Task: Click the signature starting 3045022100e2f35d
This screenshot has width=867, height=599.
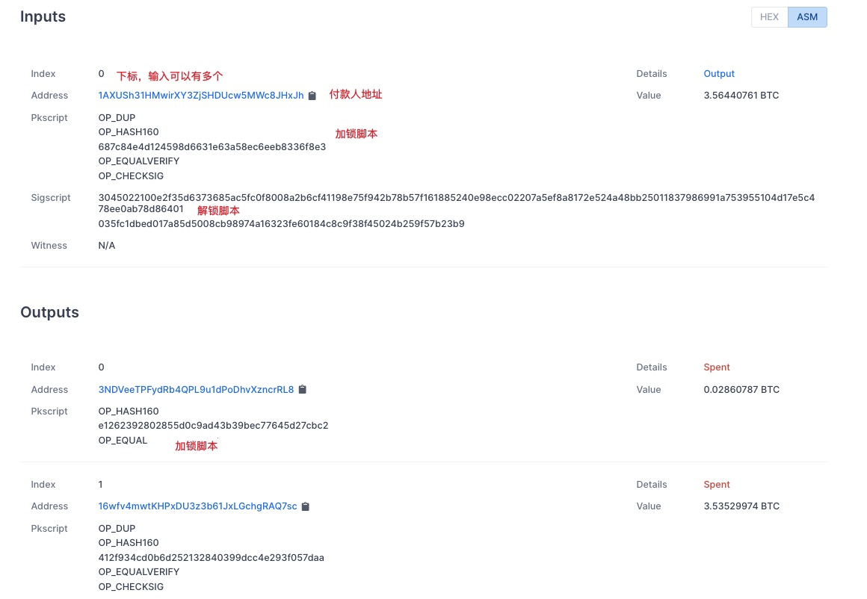Action: tap(456, 203)
